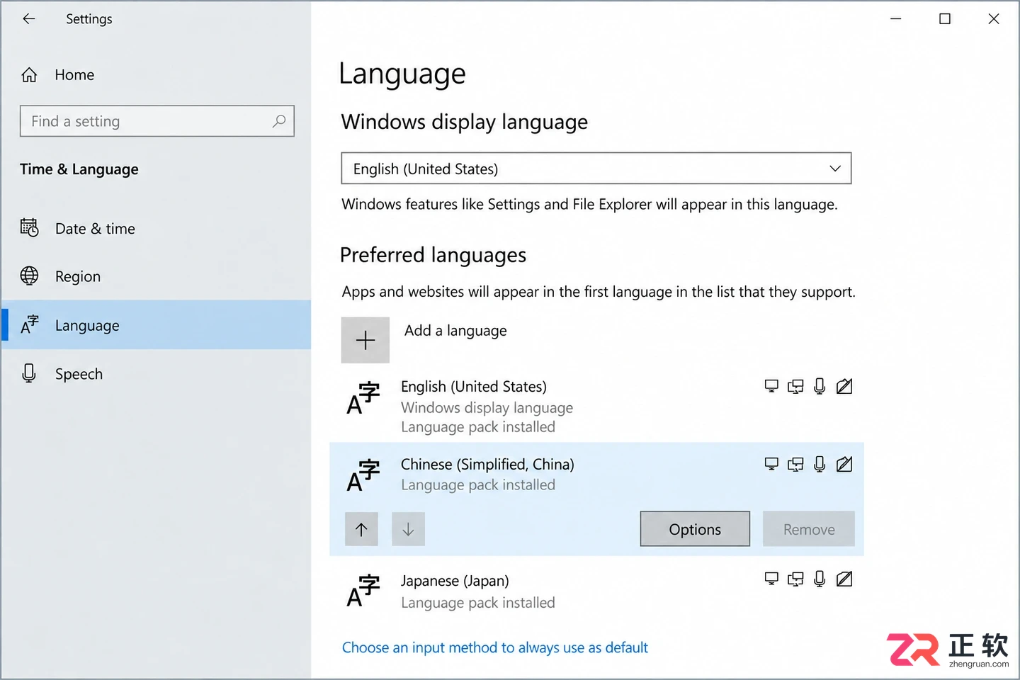Viewport: 1020px width, 680px height.
Task: Select the English (United States) language entry
Action: coord(596,406)
